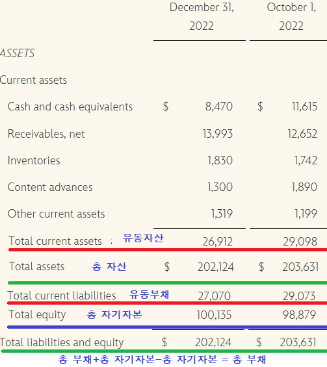
Task: Select total equity value 100,135
Action: coord(214,315)
